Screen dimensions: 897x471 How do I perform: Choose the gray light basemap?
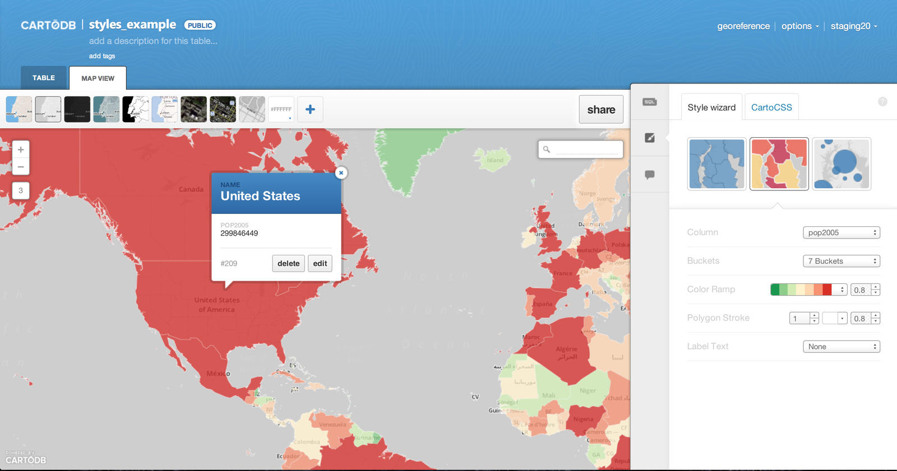[48, 109]
